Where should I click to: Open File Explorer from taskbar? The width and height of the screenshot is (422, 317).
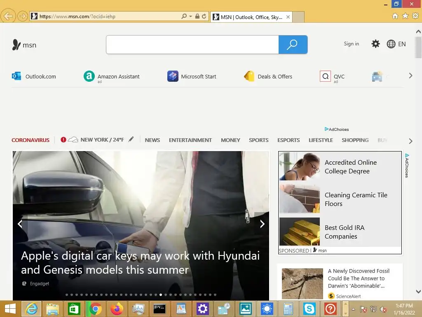click(52, 309)
